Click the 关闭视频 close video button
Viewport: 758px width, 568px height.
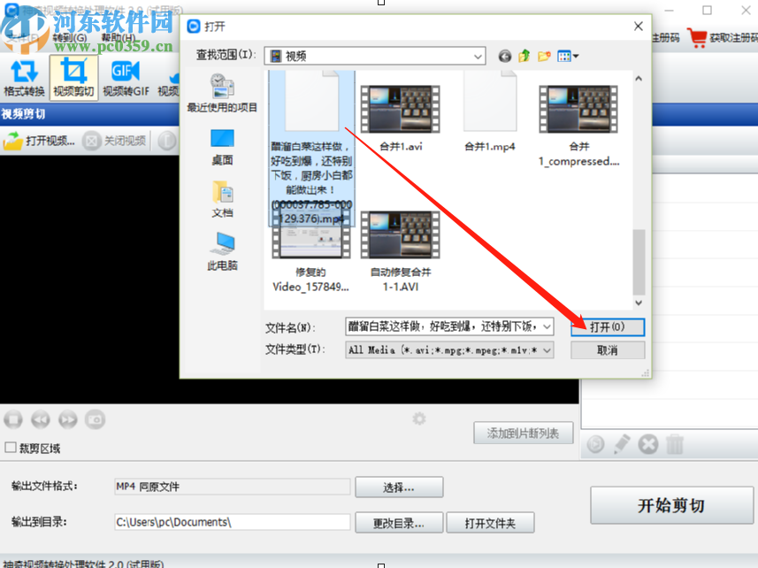pos(114,141)
